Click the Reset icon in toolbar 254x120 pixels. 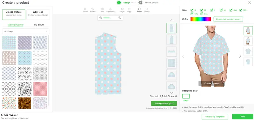click(x=139, y=9)
